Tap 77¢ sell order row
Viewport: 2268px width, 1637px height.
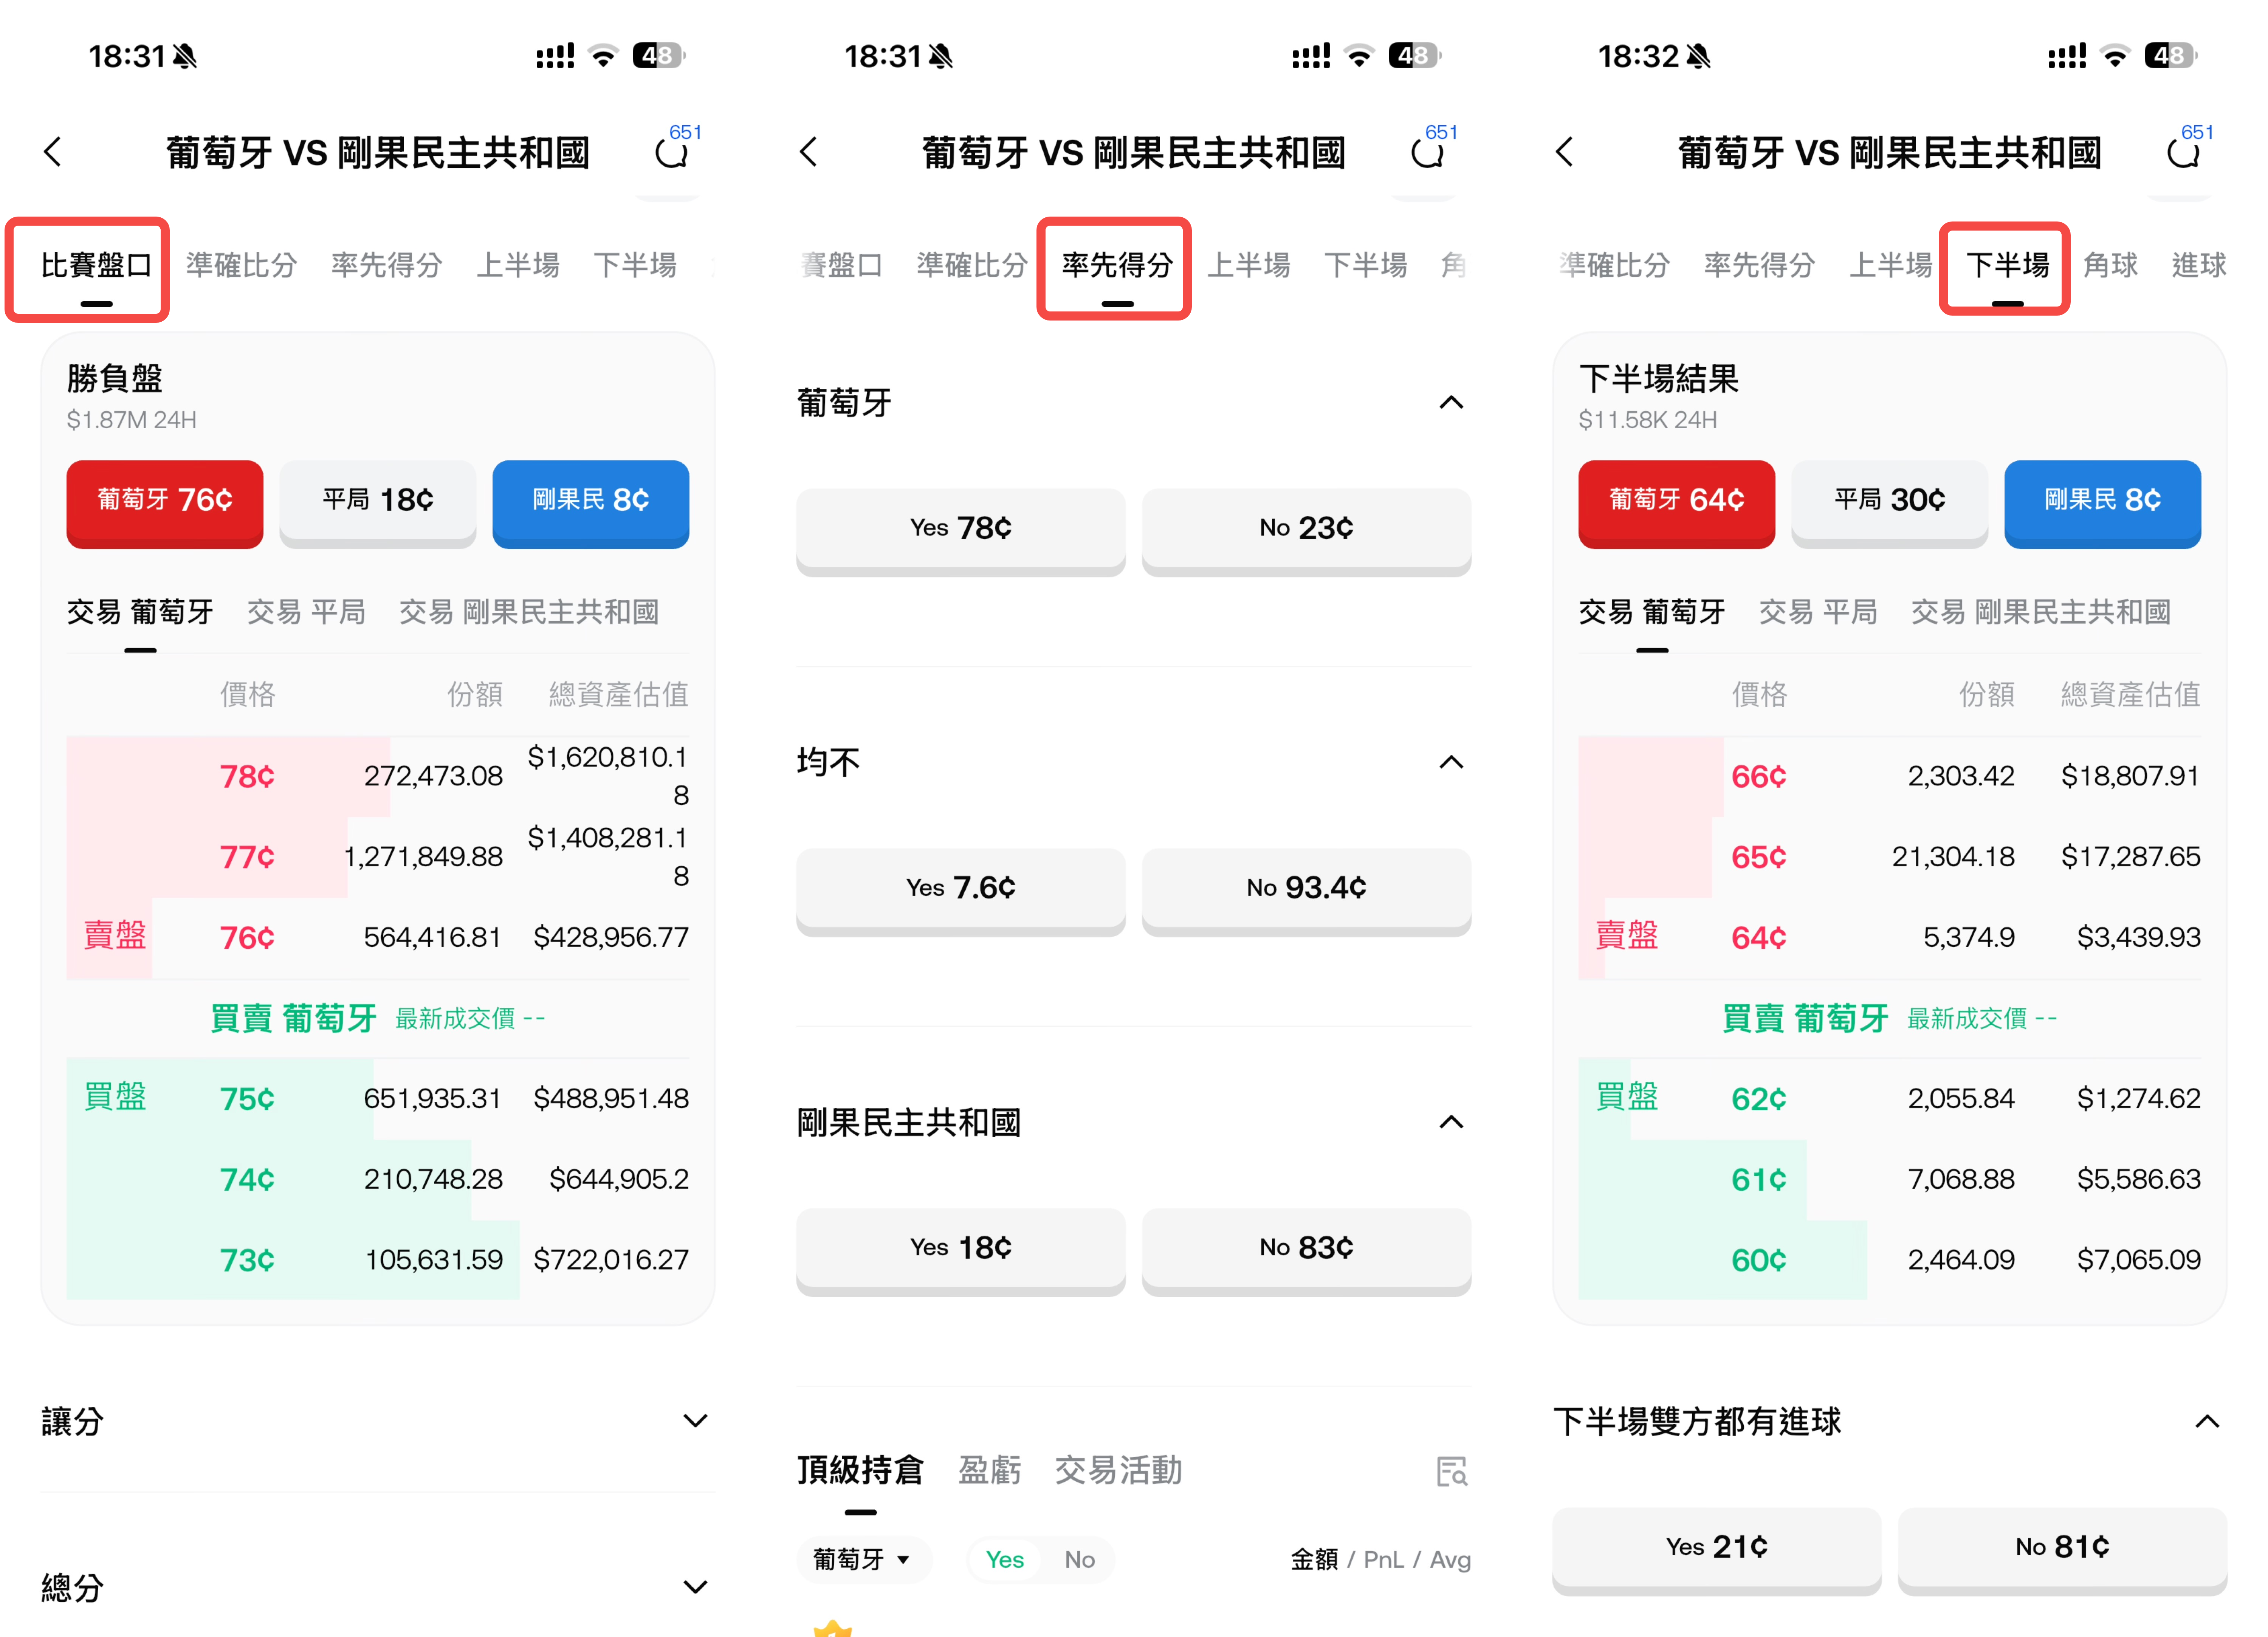click(x=378, y=857)
